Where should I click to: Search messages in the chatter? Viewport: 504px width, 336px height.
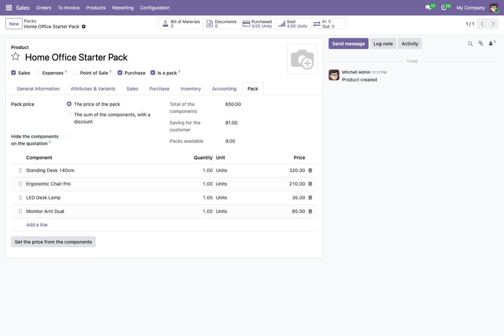coord(470,44)
